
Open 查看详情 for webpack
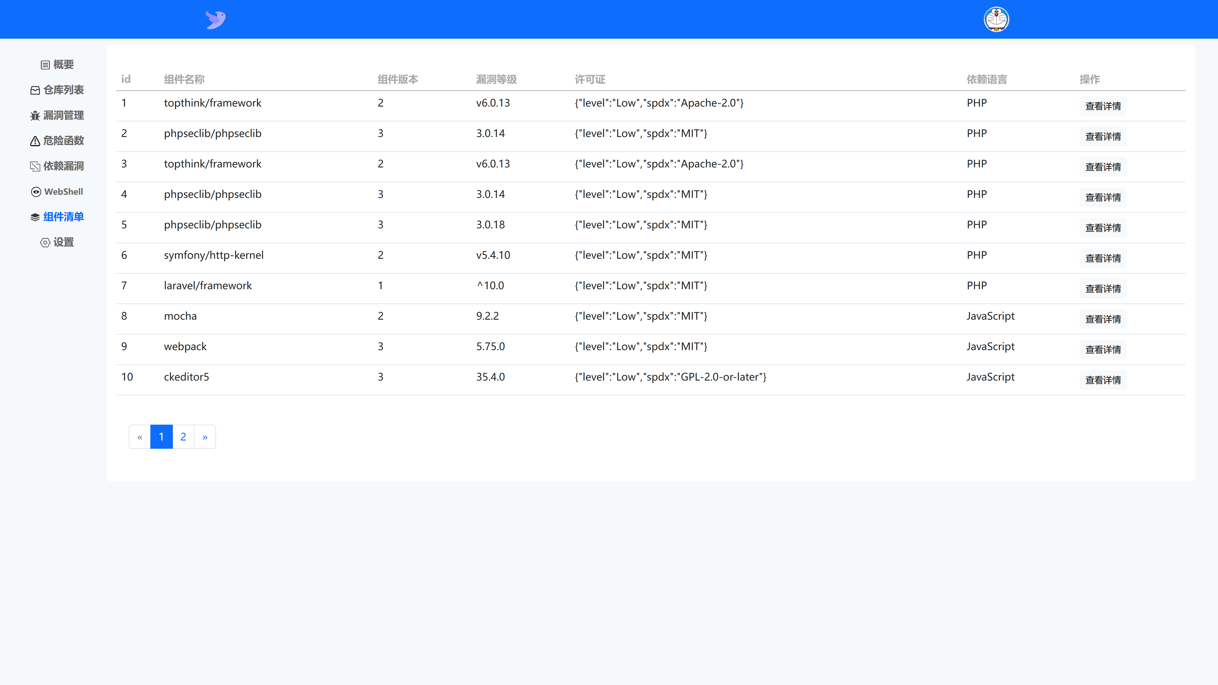(x=1103, y=349)
